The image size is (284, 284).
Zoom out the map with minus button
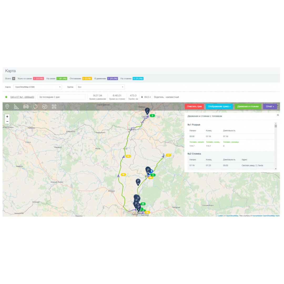[7, 121]
